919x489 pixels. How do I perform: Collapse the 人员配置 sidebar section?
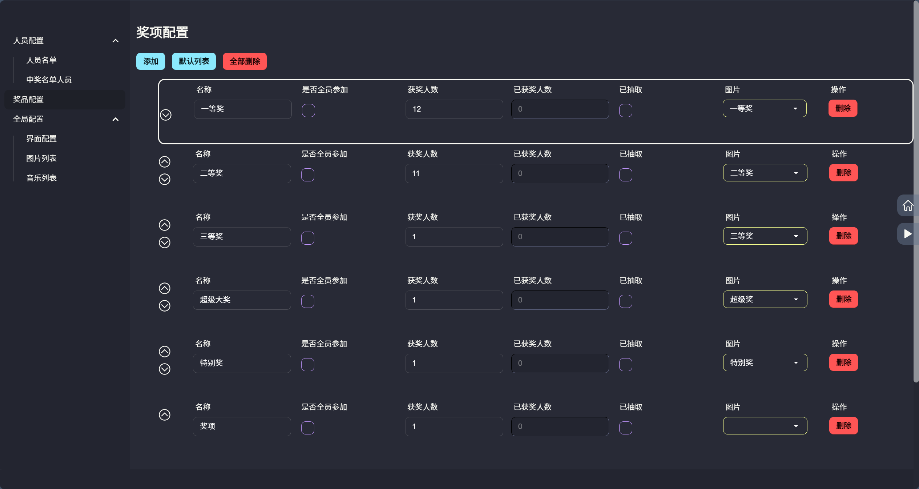point(115,41)
